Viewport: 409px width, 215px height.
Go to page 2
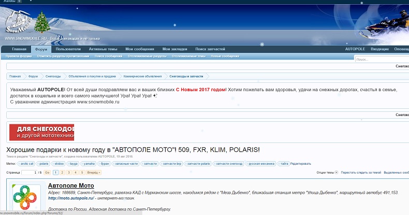[x=62, y=173]
